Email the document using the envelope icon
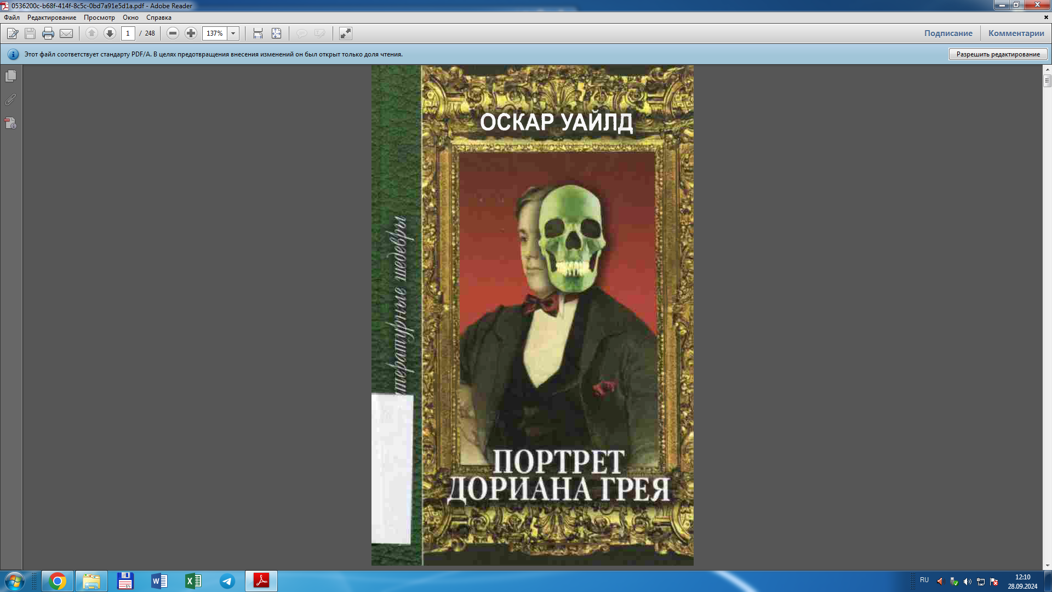 click(x=66, y=33)
